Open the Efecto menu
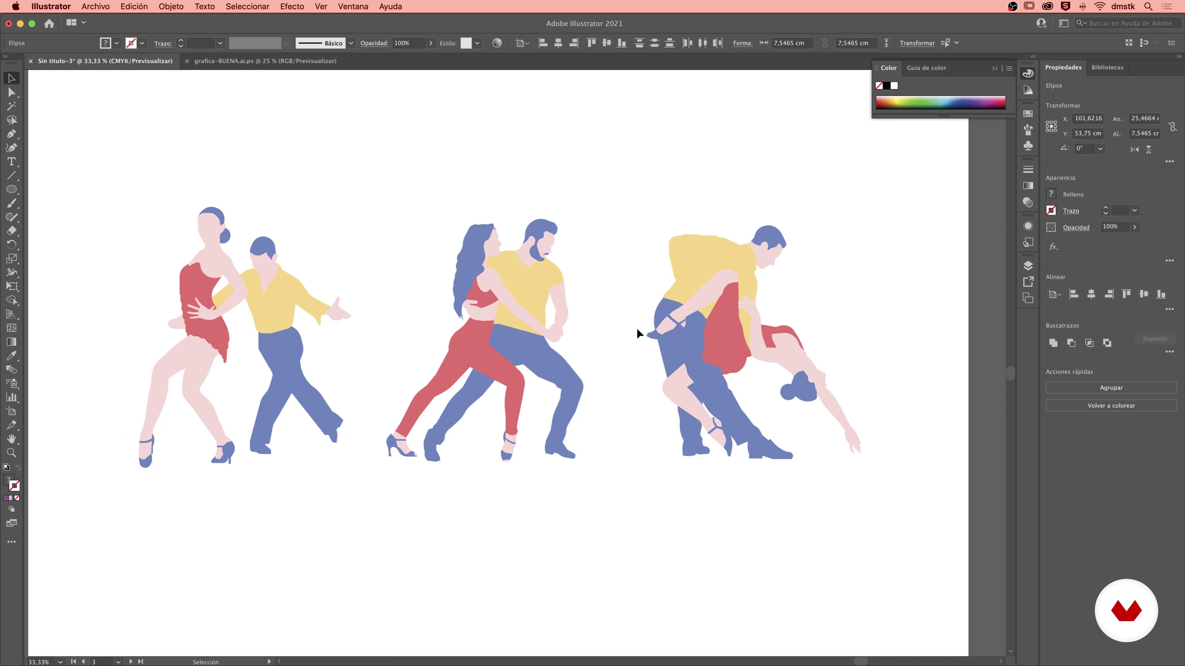This screenshot has width=1185, height=666. pyautogui.click(x=292, y=6)
